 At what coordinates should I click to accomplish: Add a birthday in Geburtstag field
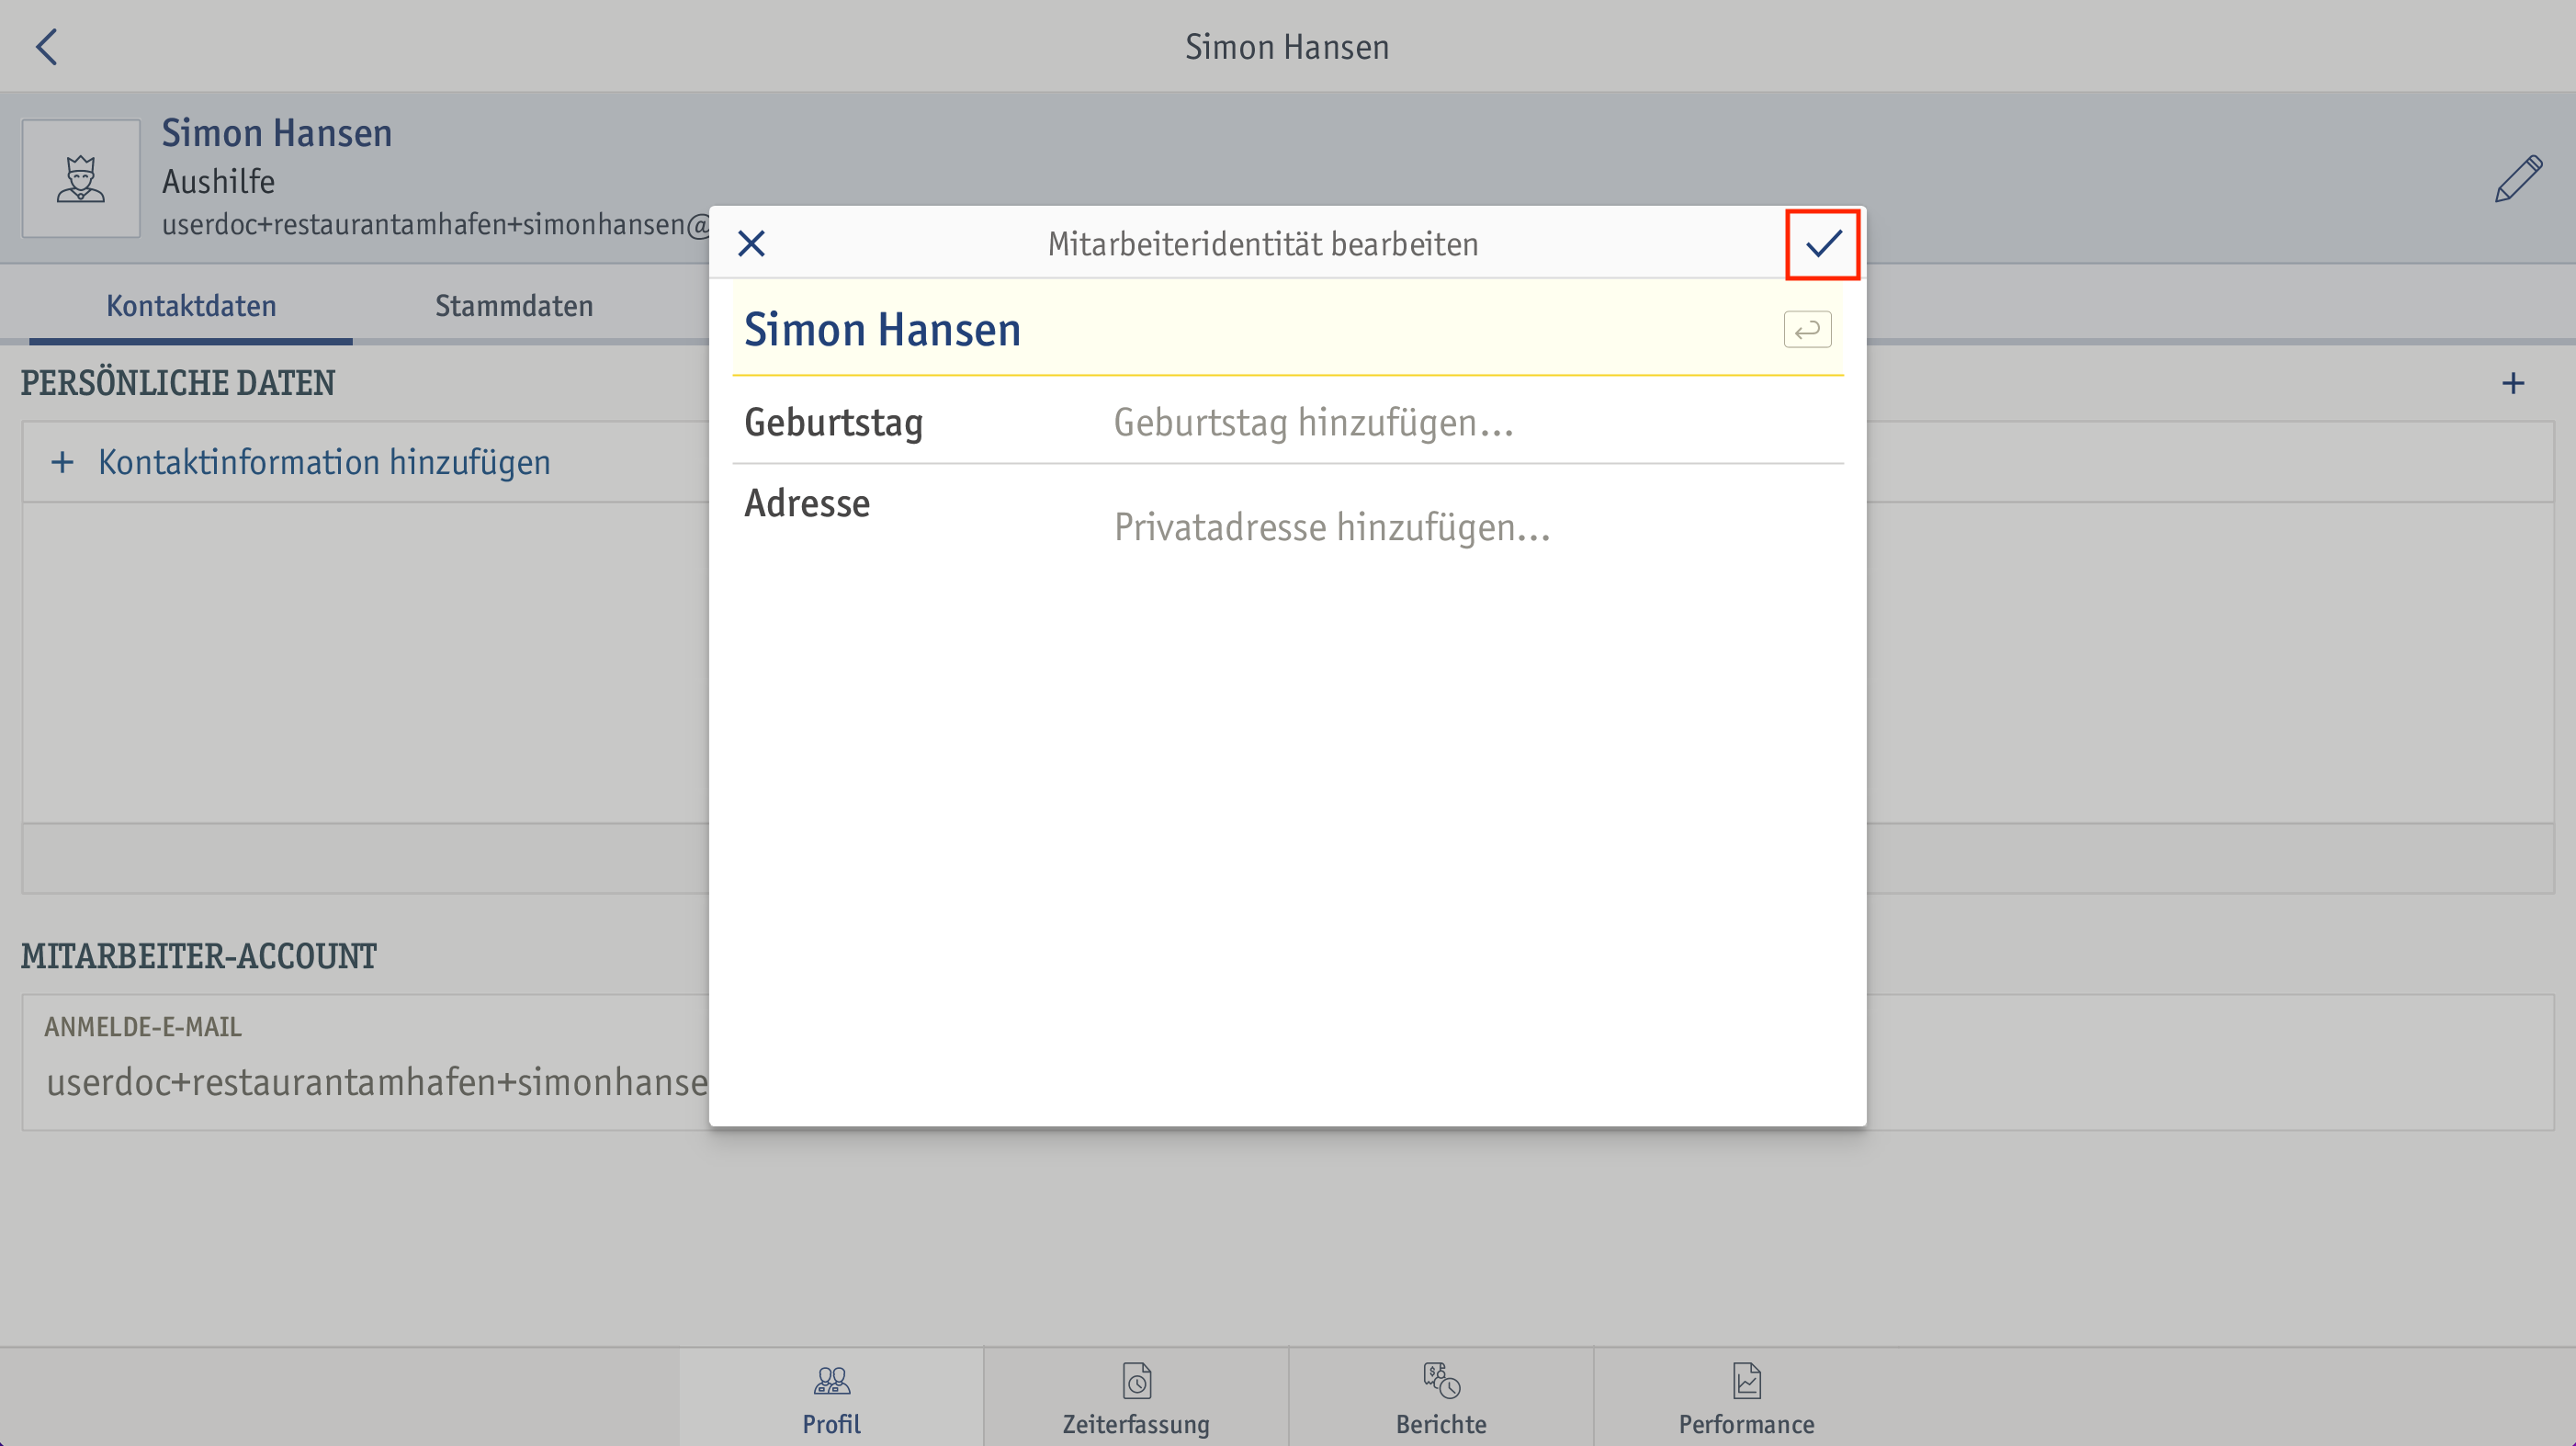[x=1313, y=422]
